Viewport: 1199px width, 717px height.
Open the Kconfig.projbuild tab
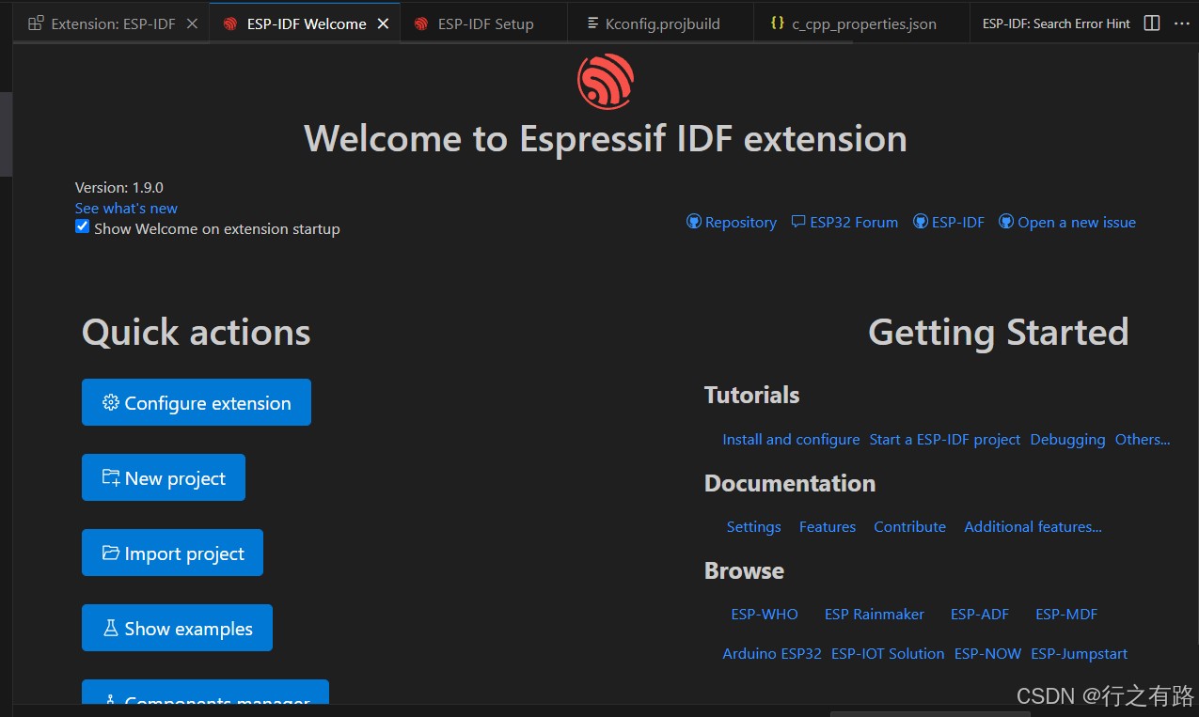pos(662,23)
